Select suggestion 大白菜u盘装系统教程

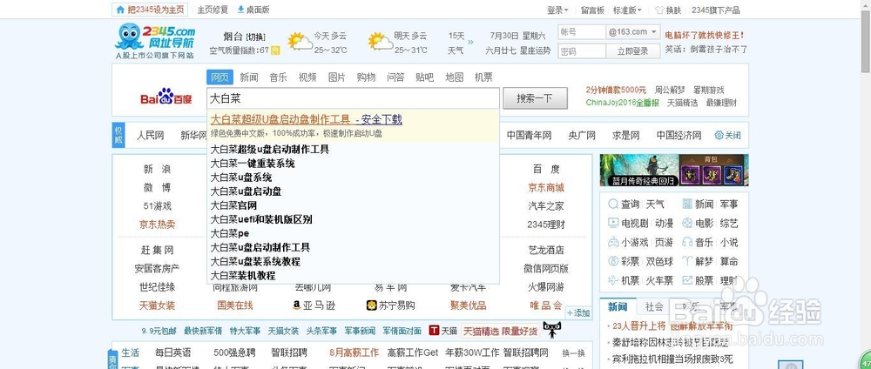pos(255,261)
